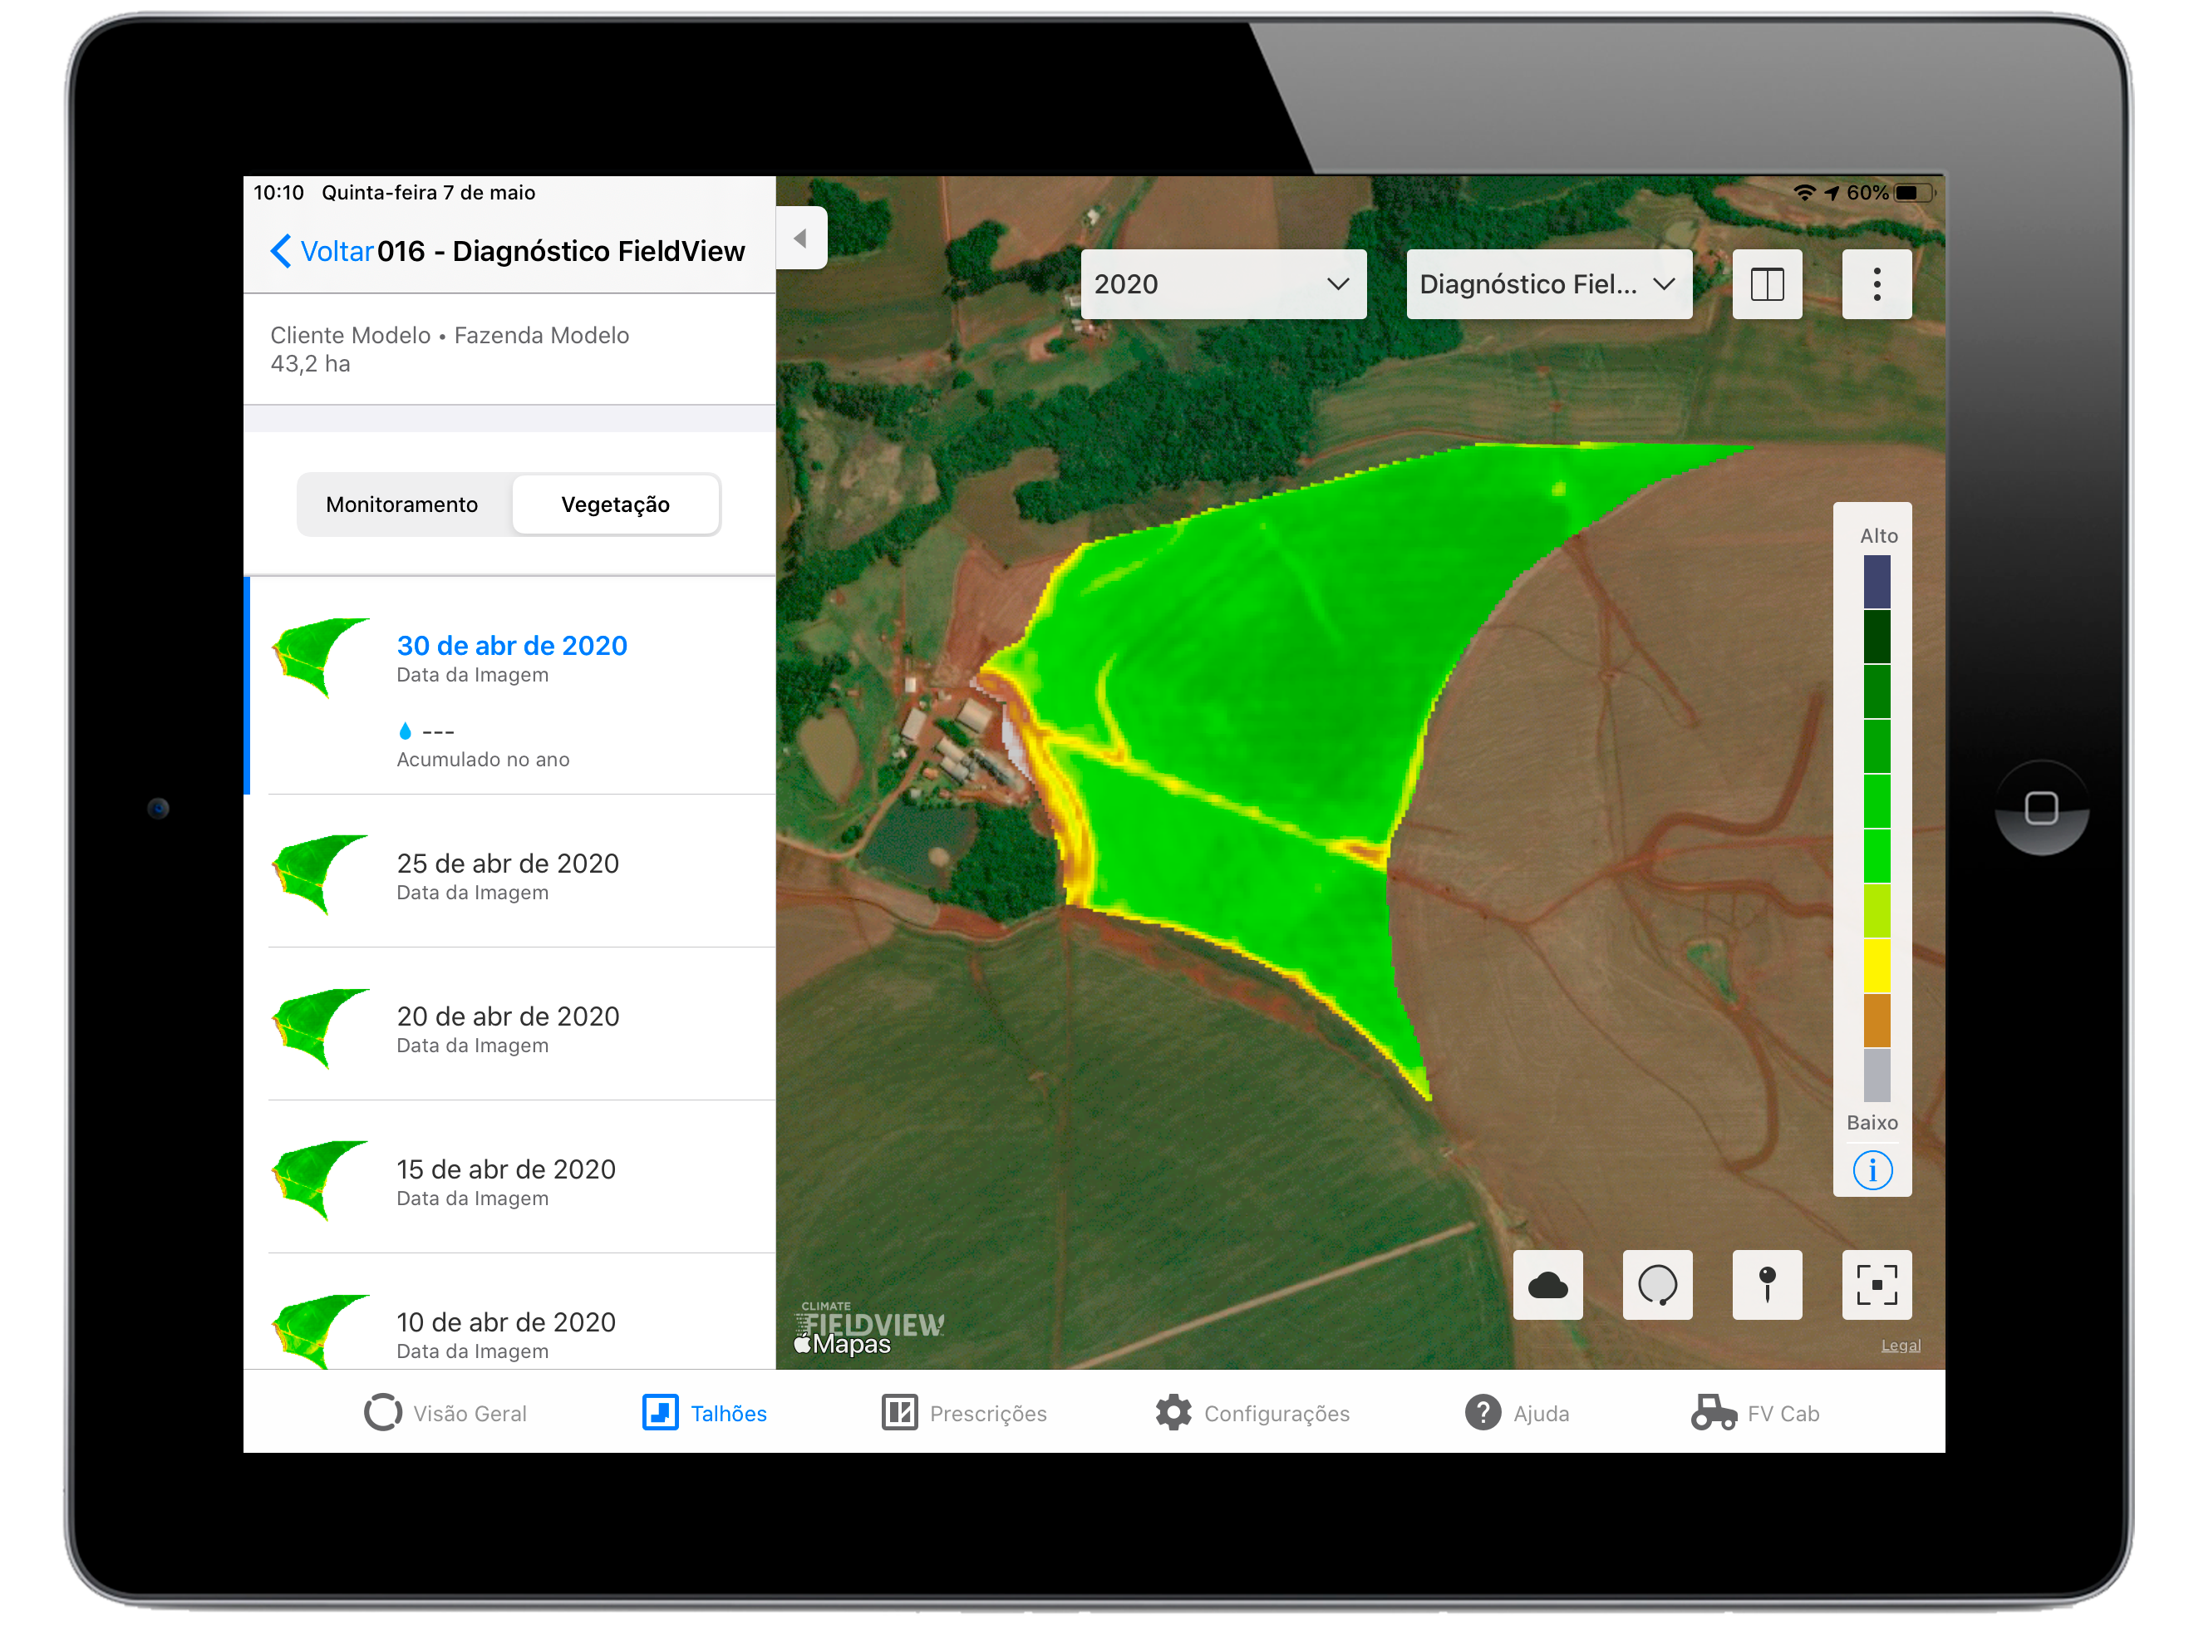
Task: Tap the water drop rainfall icon
Action: coord(405,732)
